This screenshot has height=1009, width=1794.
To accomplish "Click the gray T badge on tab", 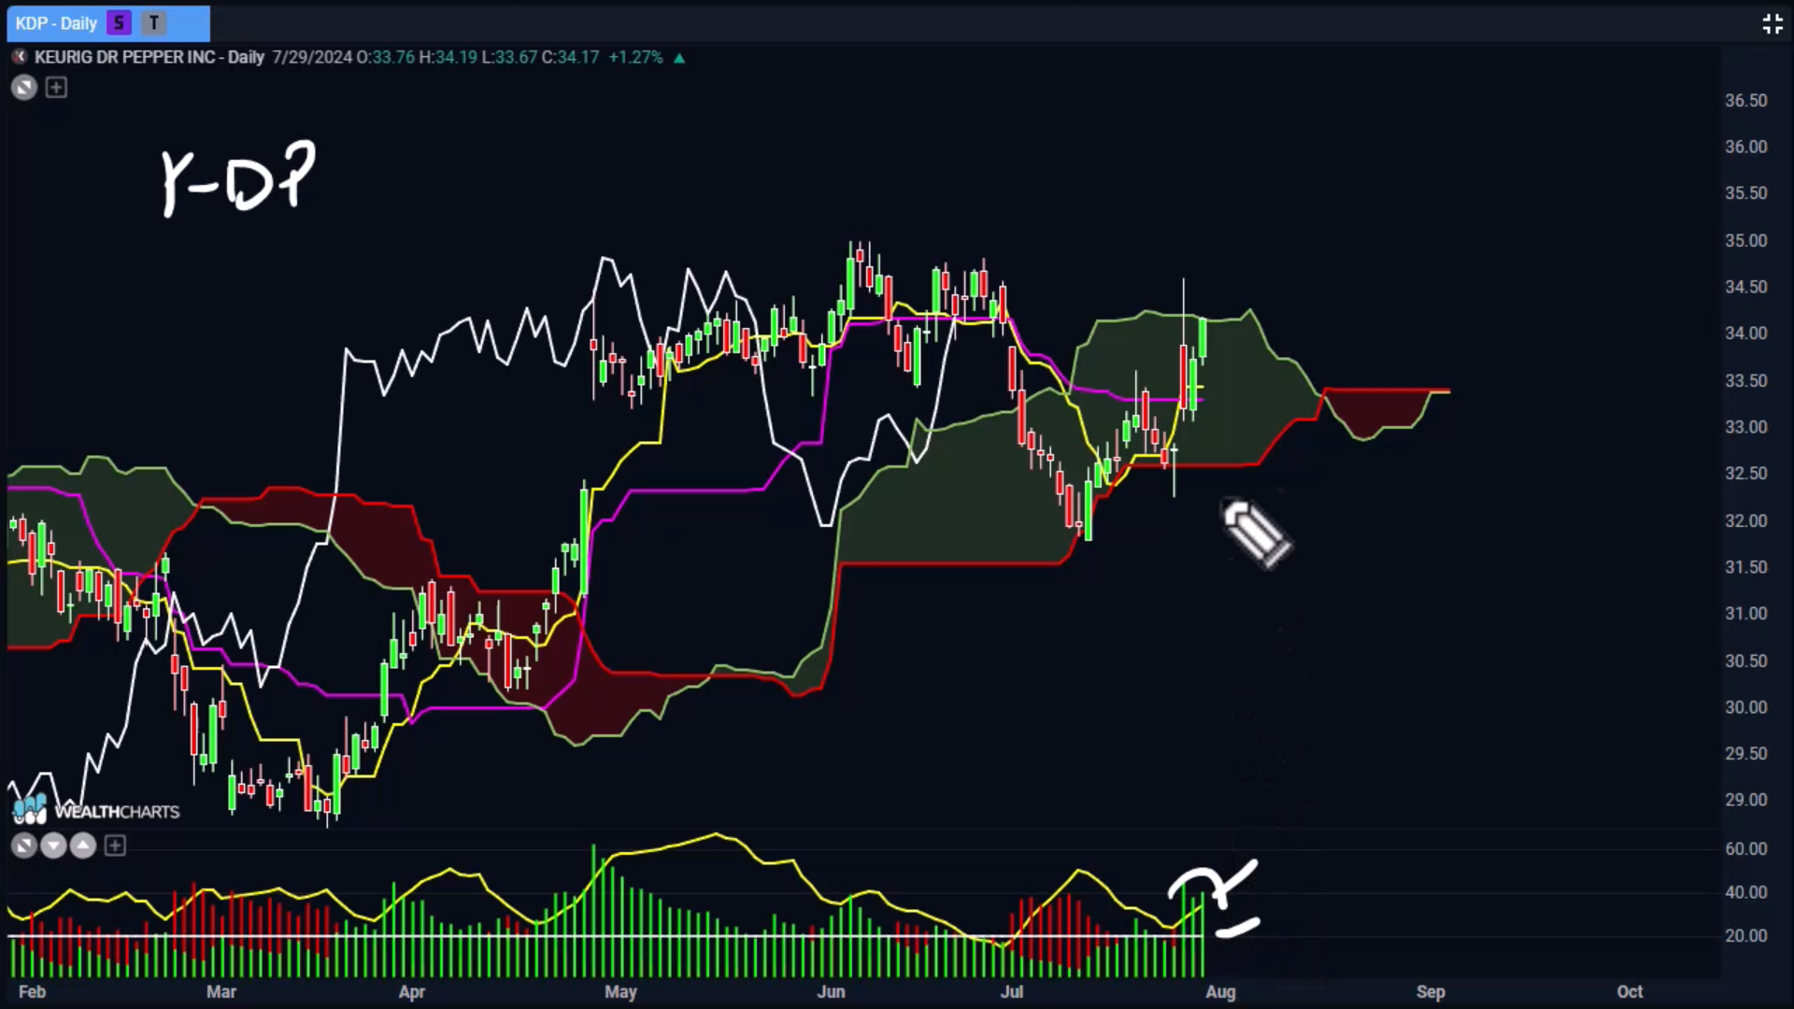I will 154,23.
